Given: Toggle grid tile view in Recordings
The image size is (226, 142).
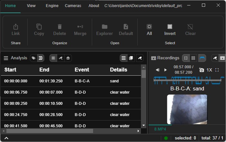Looking at the screenshot, I should (x=193, y=58).
